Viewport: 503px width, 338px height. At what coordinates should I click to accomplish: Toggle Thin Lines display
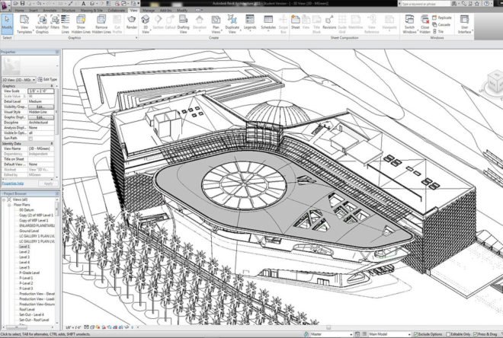click(65, 24)
